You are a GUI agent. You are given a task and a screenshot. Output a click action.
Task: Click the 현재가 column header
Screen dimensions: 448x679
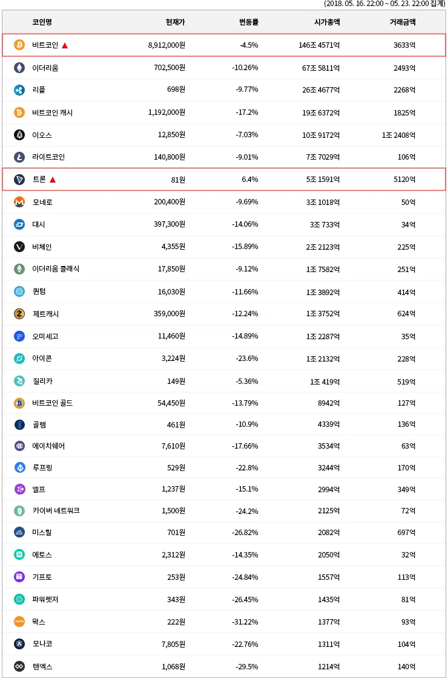coord(175,22)
